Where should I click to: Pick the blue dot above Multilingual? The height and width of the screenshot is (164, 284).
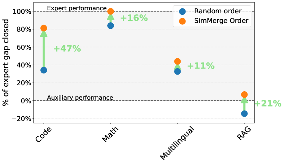tap(178, 71)
